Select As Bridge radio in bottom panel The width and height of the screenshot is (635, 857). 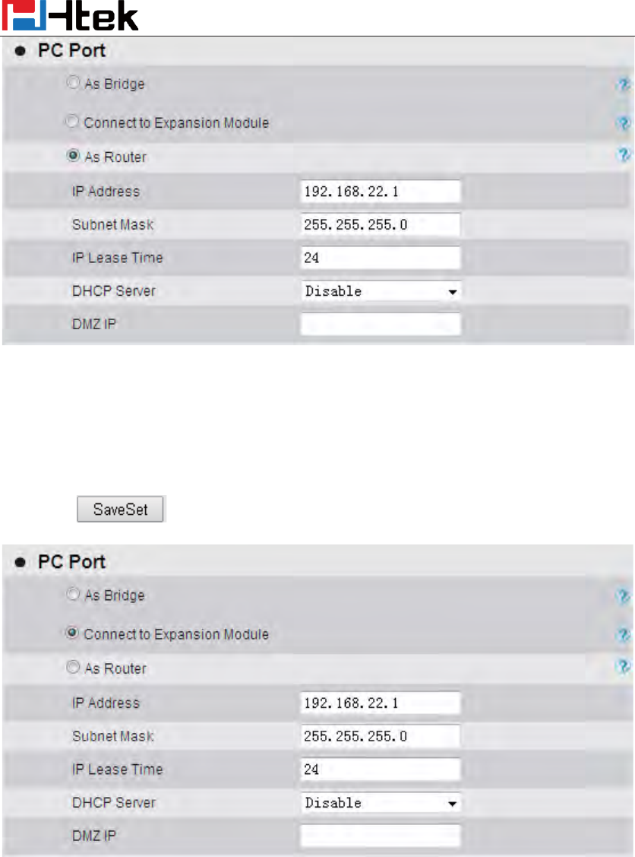pyautogui.click(x=73, y=595)
